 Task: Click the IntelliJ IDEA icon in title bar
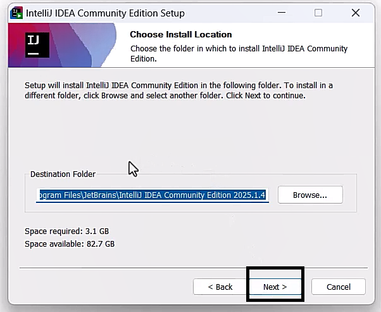(x=16, y=13)
